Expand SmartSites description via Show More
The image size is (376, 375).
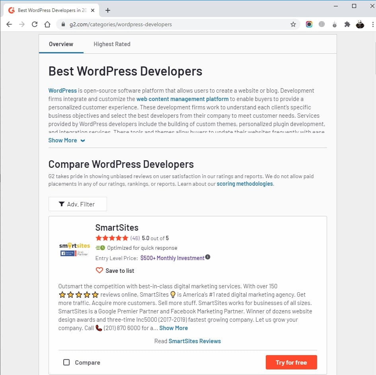tap(173, 328)
